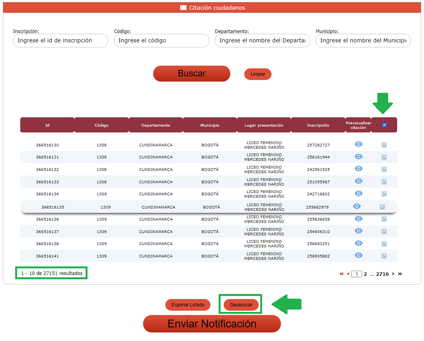Viewport: 424px width, 341px height.
Task: Click the Desasociar button
Action: click(241, 305)
